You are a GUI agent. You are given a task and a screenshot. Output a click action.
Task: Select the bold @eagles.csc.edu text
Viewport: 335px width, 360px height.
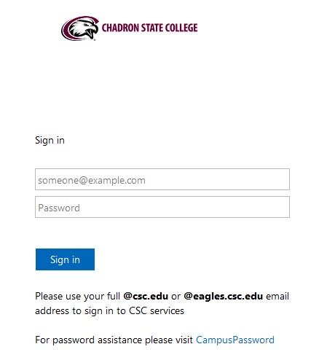(223, 297)
